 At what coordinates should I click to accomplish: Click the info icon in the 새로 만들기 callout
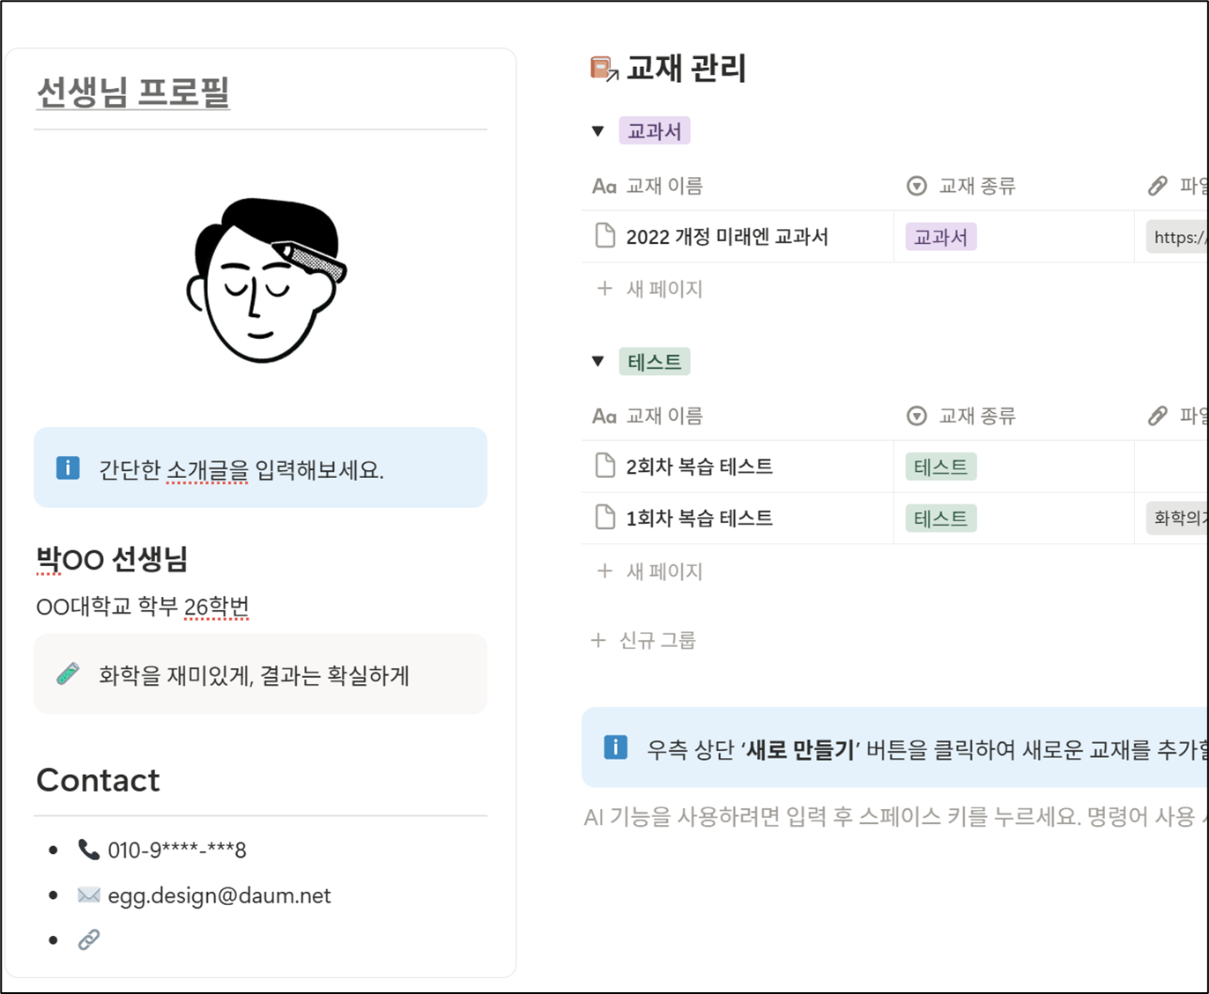coord(615,747)
